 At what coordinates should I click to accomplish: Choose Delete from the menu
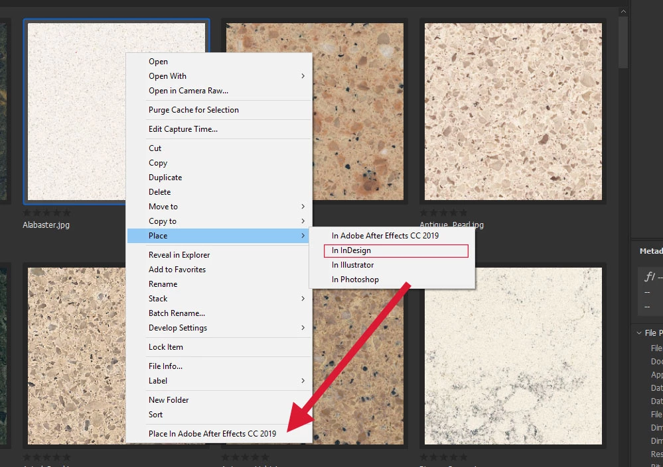(219, 192)
